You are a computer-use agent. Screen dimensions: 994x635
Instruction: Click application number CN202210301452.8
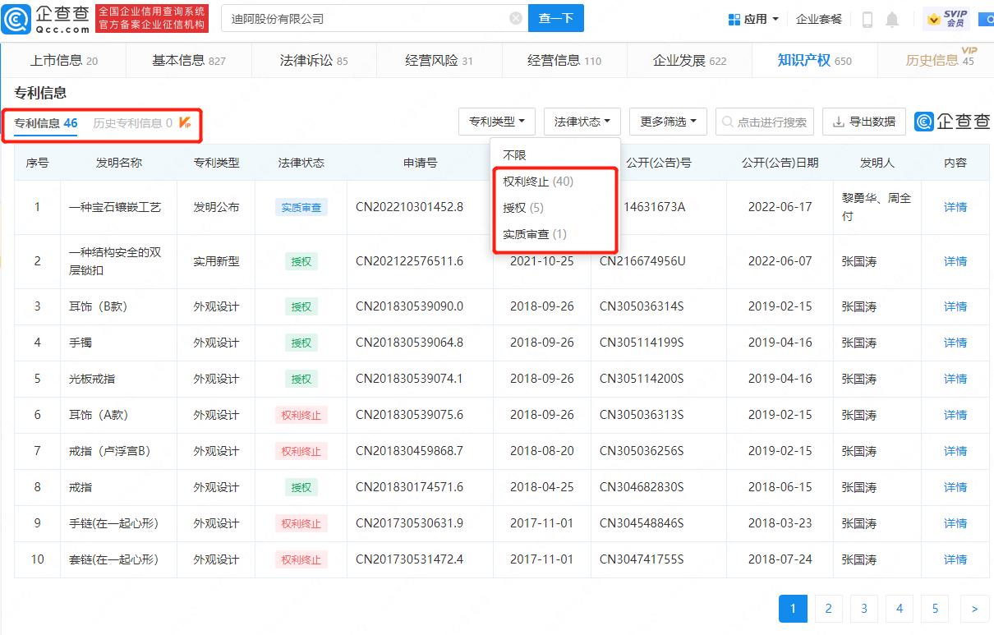coord(409,207)
